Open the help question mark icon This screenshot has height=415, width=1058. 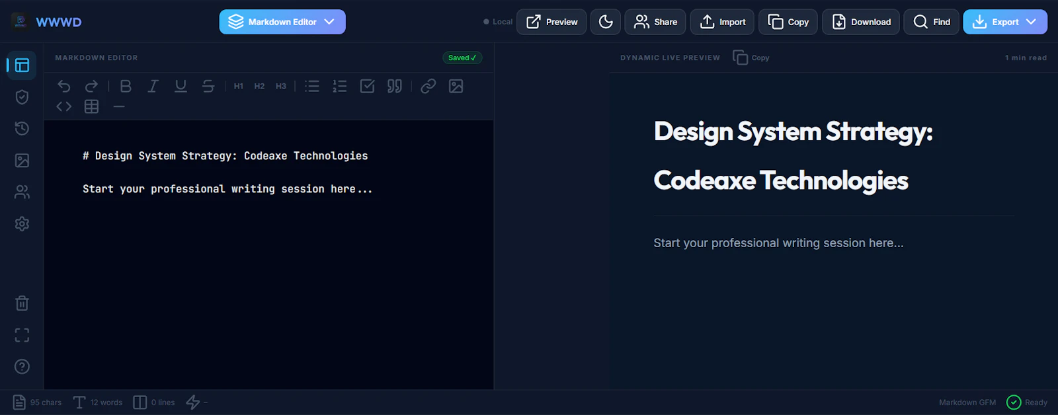point(22,367)
